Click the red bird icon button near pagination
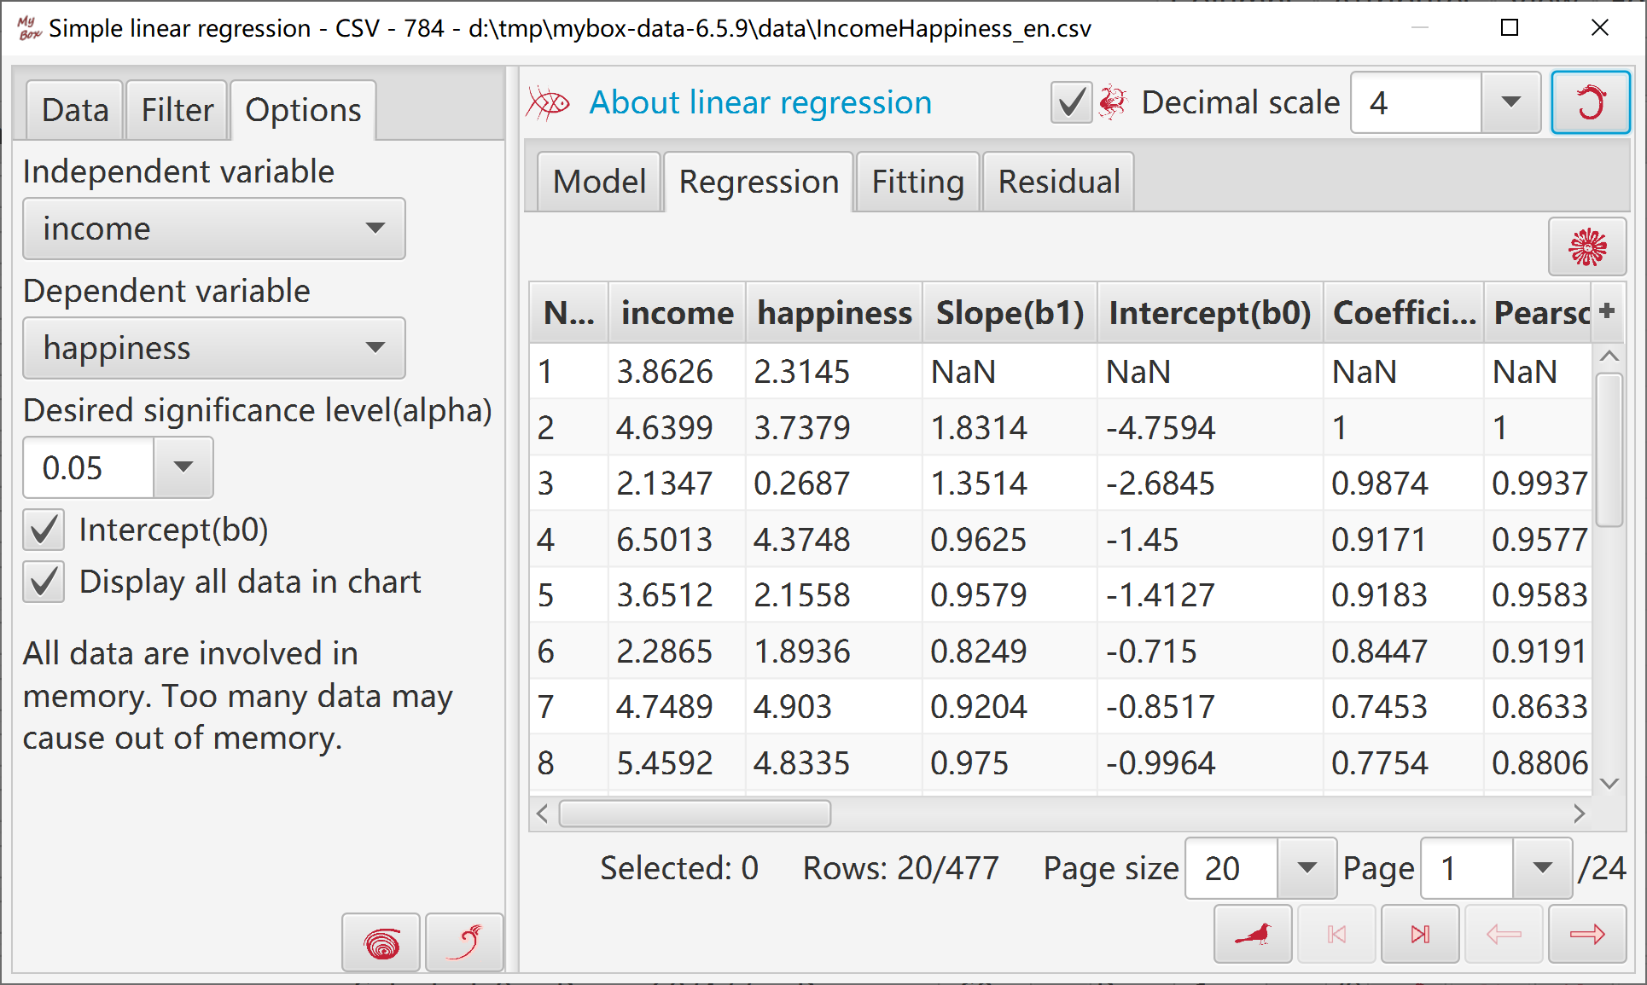1647x985 pixels. (x=1253, y=935)
